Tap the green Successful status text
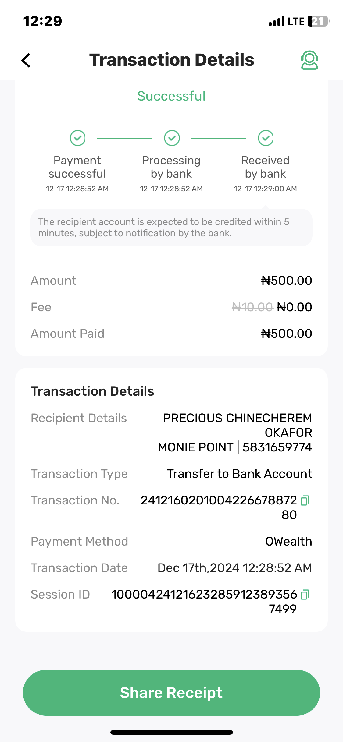The height and width of the screenshot is (742, 343). click(171, 96)
